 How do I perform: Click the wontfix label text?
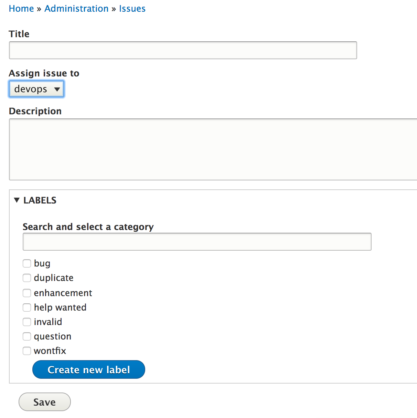[x=50, y=351]
